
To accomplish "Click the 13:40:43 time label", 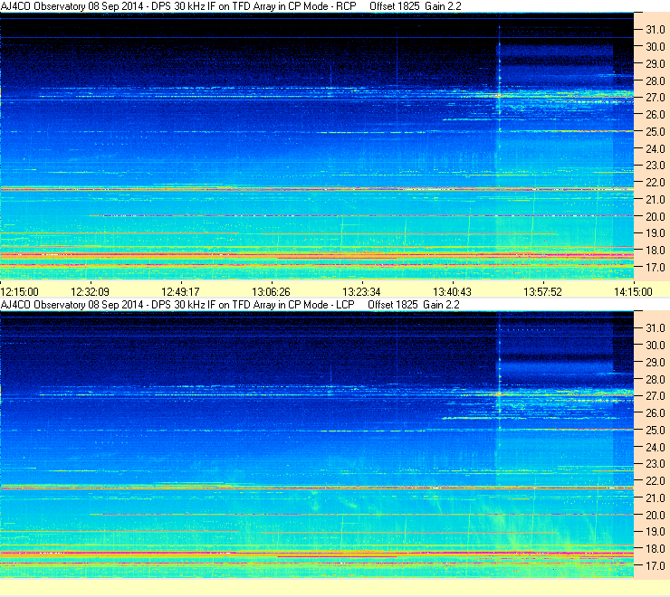I will (x=452, y=292).
